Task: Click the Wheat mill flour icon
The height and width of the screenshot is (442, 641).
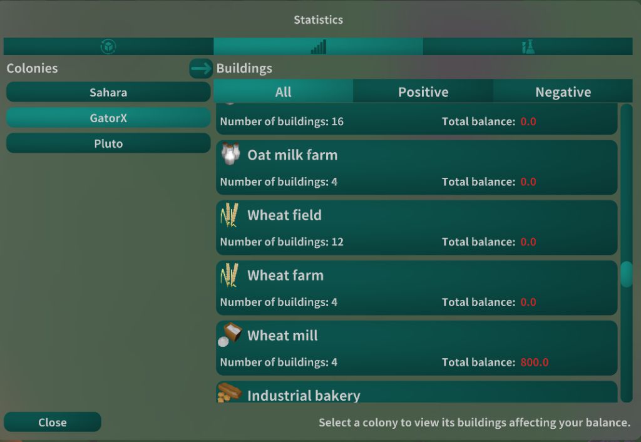Action: click(x=230, y=334)
